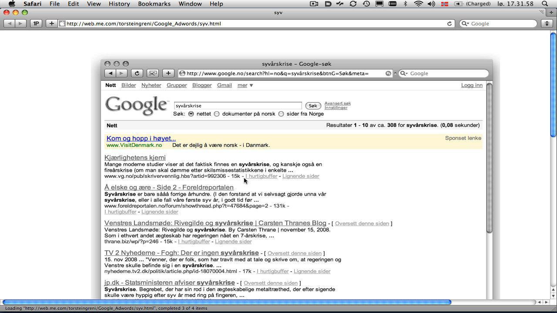Open the Safari menu
557x313 pixels.
[x=33, y=4]
